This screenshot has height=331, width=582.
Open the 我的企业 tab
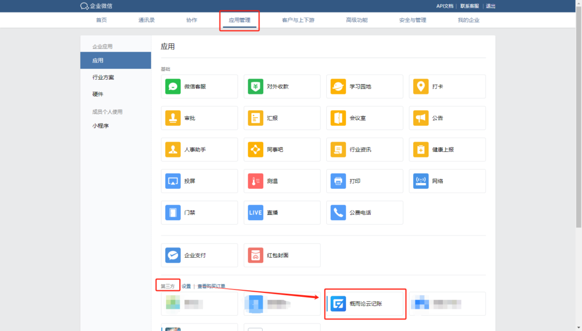coord(468,20)
